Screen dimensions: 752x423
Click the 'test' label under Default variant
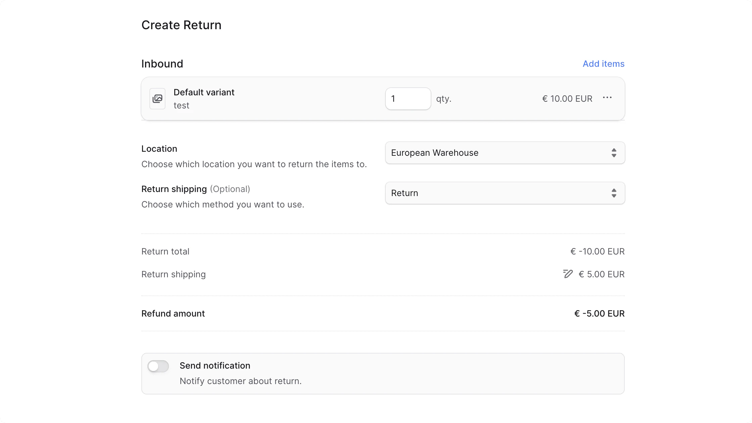[x=181, y=105]
